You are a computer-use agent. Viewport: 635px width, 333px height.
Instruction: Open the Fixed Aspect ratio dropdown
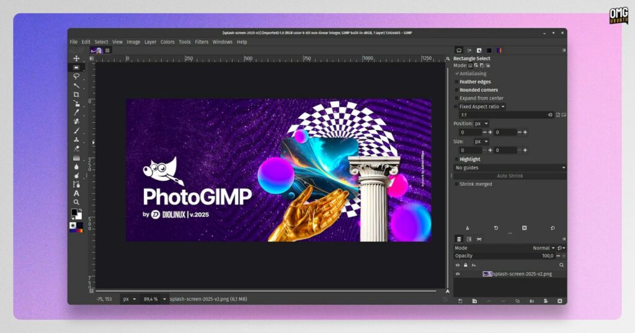[x=482, y=107]
